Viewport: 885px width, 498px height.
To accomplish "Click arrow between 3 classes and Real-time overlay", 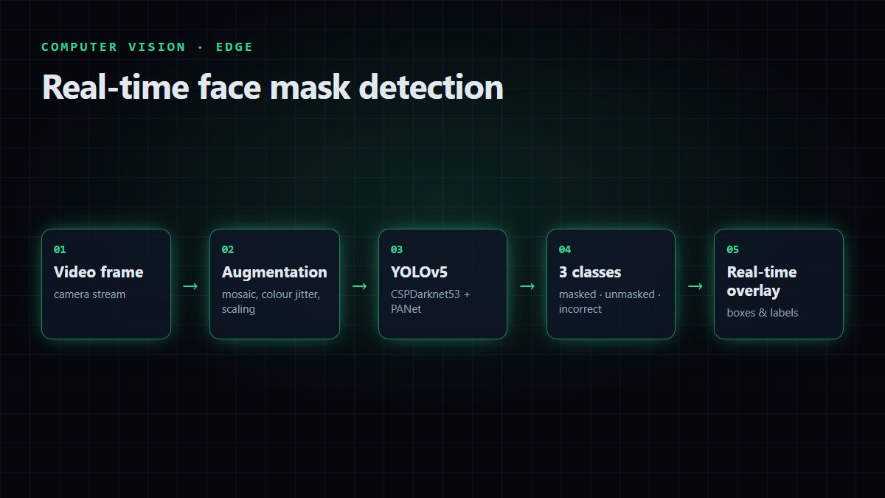I will point(695,286).
